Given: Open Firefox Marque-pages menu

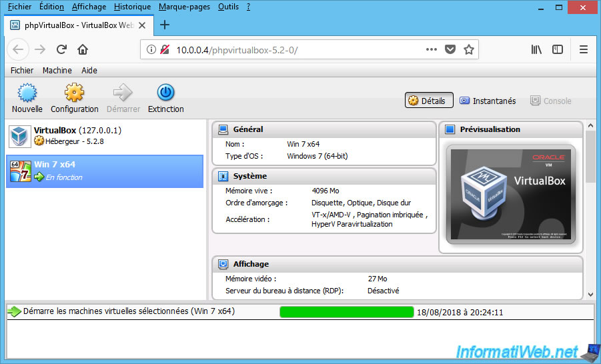Looking at the screenshot, I should tap(184, 7).
